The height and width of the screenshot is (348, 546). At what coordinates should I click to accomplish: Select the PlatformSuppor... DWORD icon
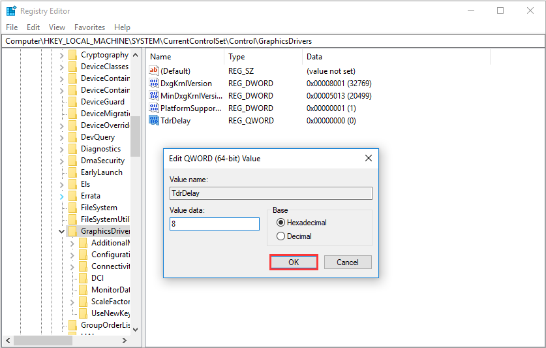153,108
